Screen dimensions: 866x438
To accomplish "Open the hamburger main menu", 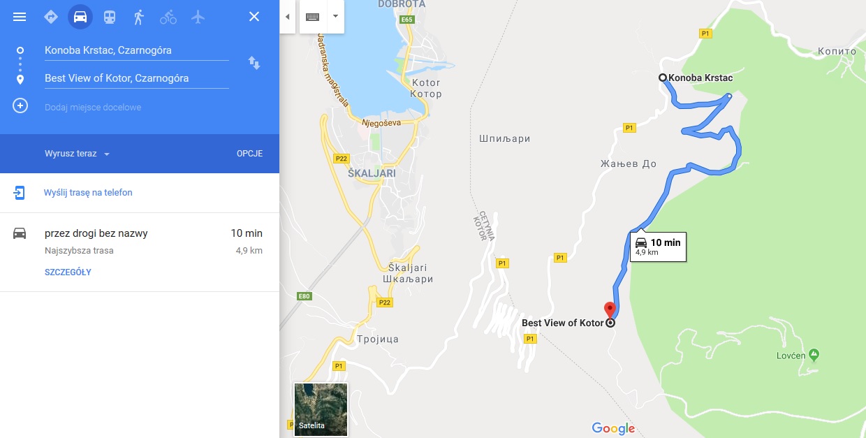I will click(20, 17).
